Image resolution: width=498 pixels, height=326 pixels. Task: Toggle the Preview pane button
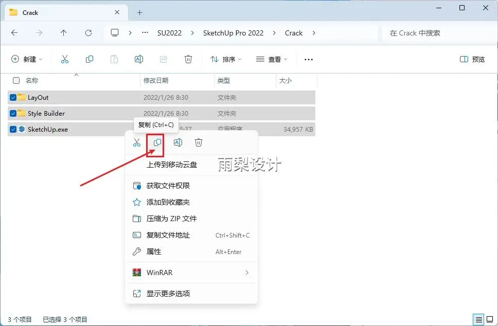472,59
